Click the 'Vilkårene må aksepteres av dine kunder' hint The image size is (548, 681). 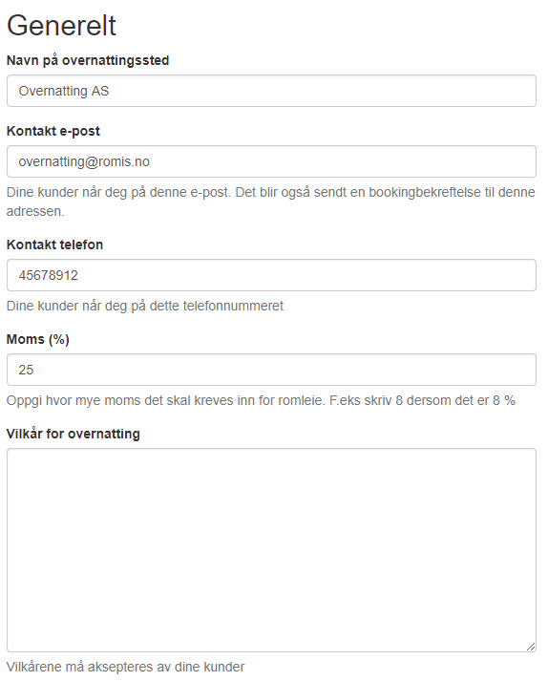click(125, 667)
